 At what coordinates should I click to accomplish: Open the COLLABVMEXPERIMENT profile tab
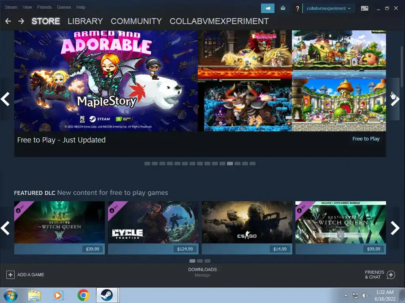tap(219, 21)
